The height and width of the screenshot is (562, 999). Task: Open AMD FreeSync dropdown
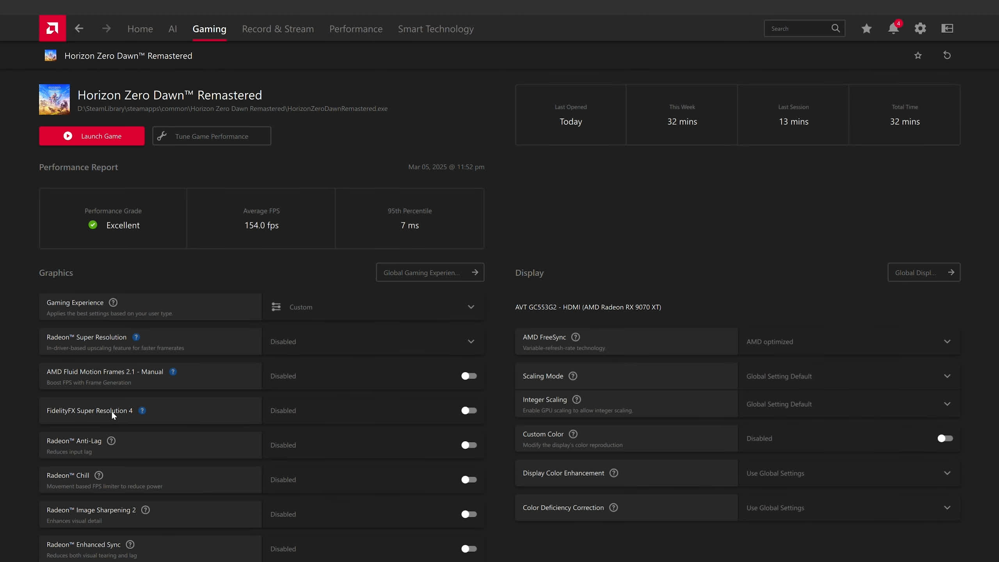[x=849, y=341]
